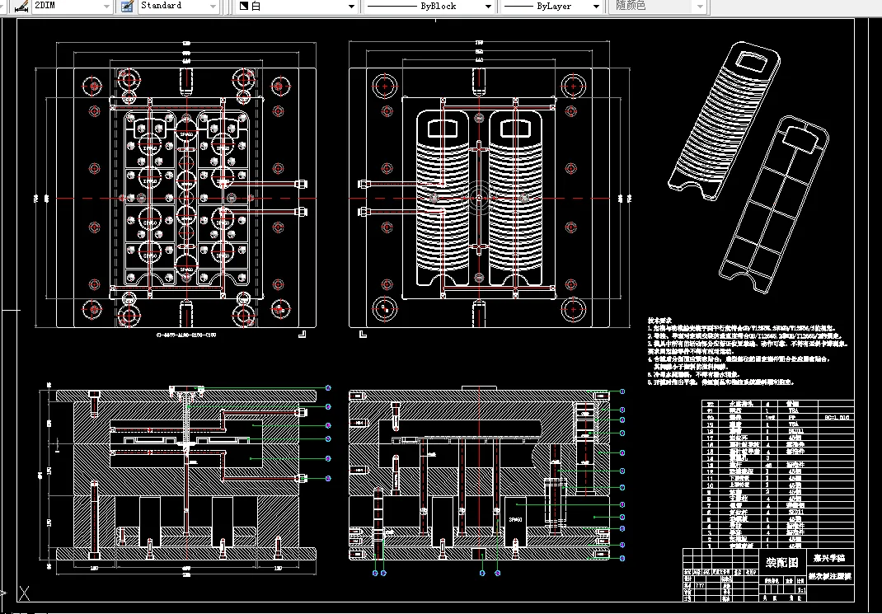
Task: Click the 装配图 title text in title block
Action: (781, 563)
